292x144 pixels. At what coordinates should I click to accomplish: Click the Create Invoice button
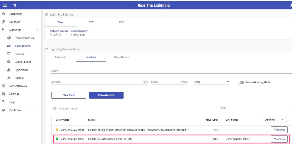pos(106,95)
